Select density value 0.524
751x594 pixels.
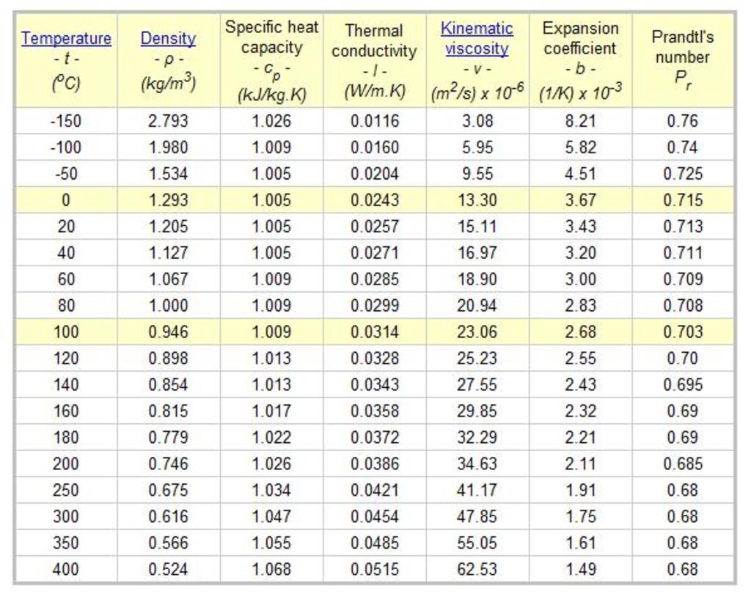pos(168,569)
